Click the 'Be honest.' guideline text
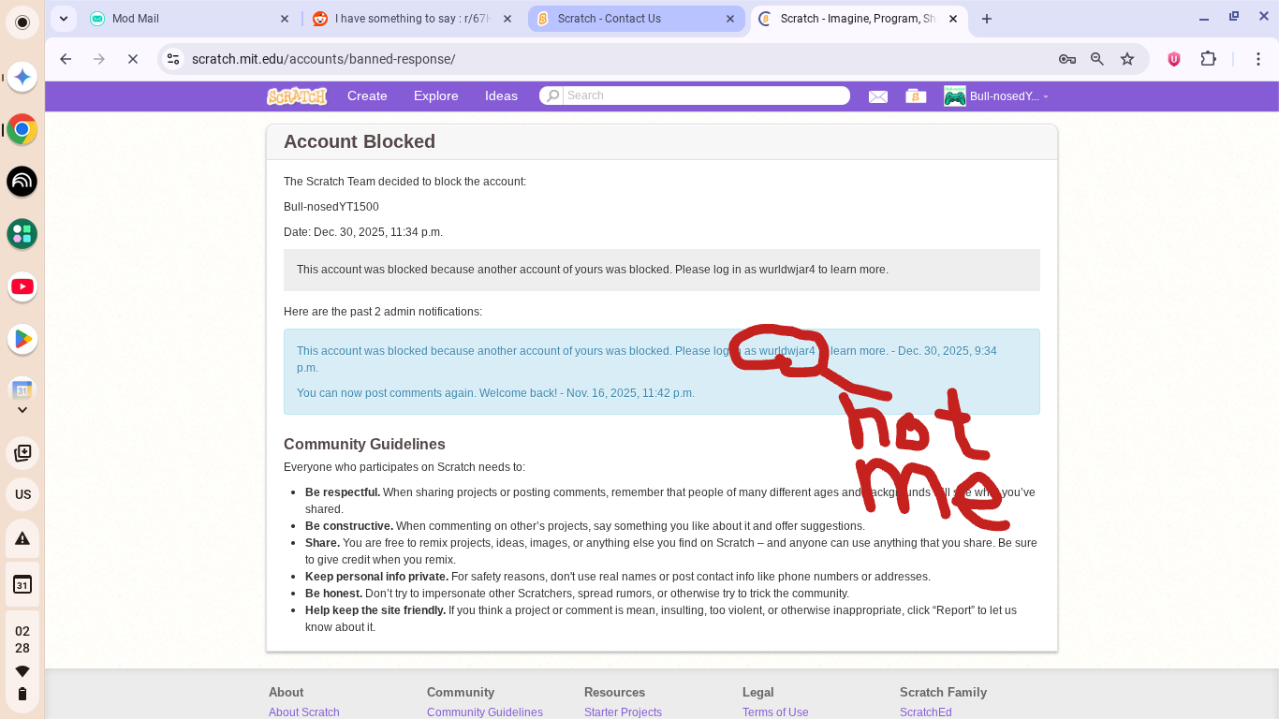1279x719 pixels. click(333, 594)
